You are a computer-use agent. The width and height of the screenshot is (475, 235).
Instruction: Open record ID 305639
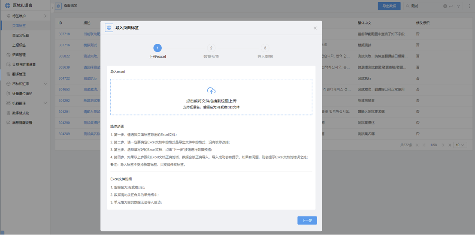[x=64, y=67]
